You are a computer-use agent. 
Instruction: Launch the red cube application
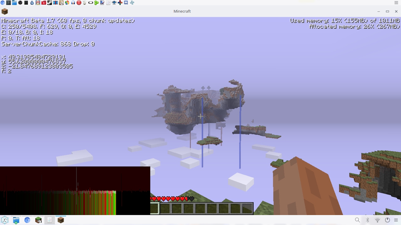click(79, 3)
